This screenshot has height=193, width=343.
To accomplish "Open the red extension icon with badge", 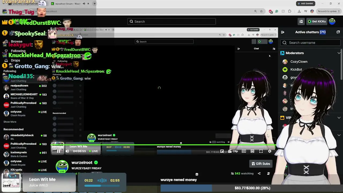I will coord(271,12).
